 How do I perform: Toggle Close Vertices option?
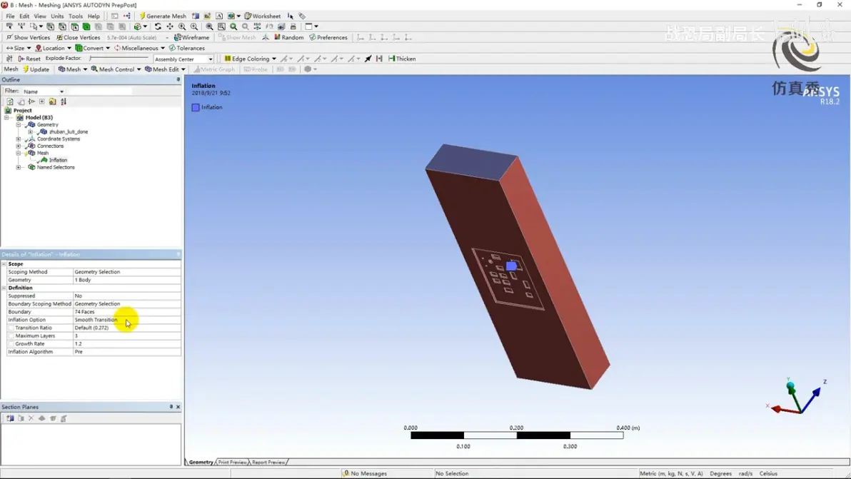(x=78, y=37)
